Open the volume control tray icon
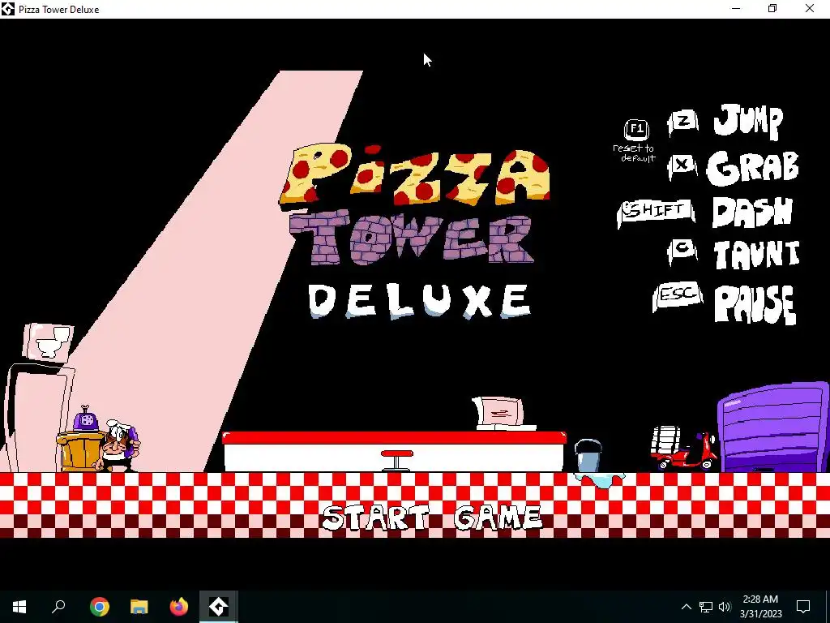This screenshot has width=830, height=623. (x=725, y=607)
